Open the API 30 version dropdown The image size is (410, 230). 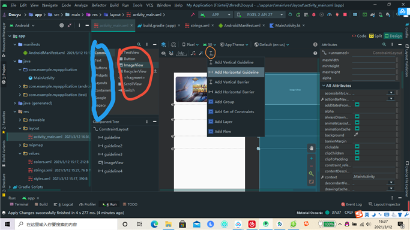click(210, 44)
